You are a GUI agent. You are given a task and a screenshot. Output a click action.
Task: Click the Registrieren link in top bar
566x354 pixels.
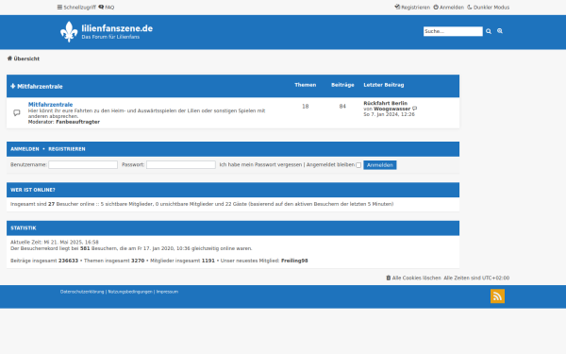[412, 8]
